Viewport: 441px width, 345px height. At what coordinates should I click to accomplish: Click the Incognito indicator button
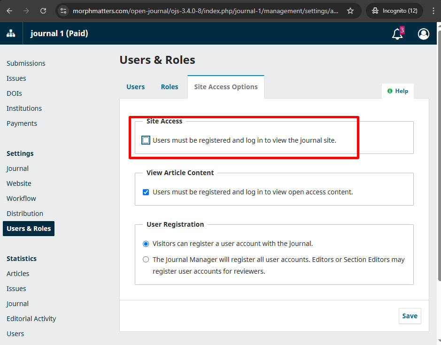[x=395, y=11]
